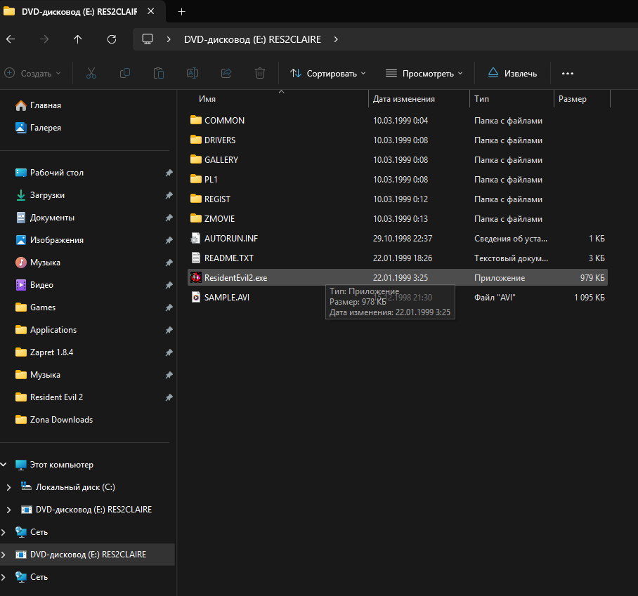This screenshot has height=596, width=638.
Task: Select the COMMON folder icon
Action: tap(196, 120)
